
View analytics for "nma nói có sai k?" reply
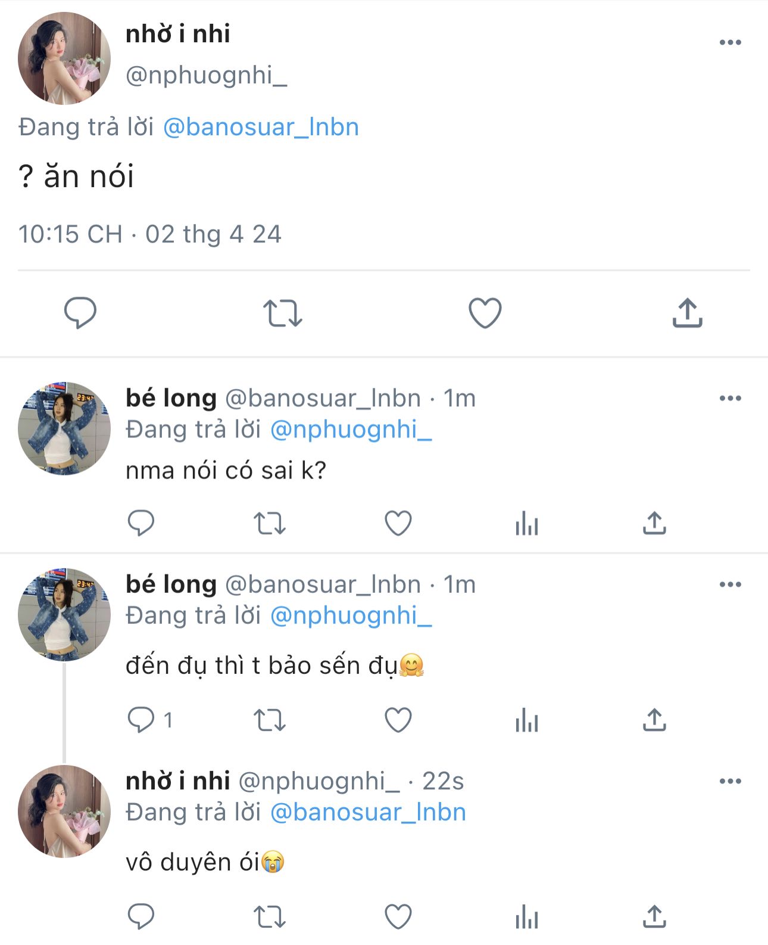click(527, 523)
